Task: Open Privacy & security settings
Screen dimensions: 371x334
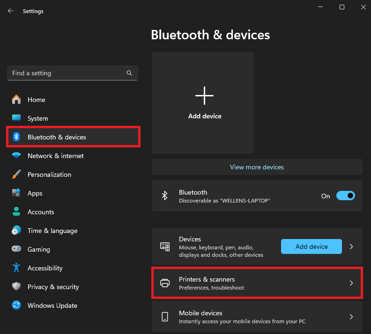Action: [73, 287]
